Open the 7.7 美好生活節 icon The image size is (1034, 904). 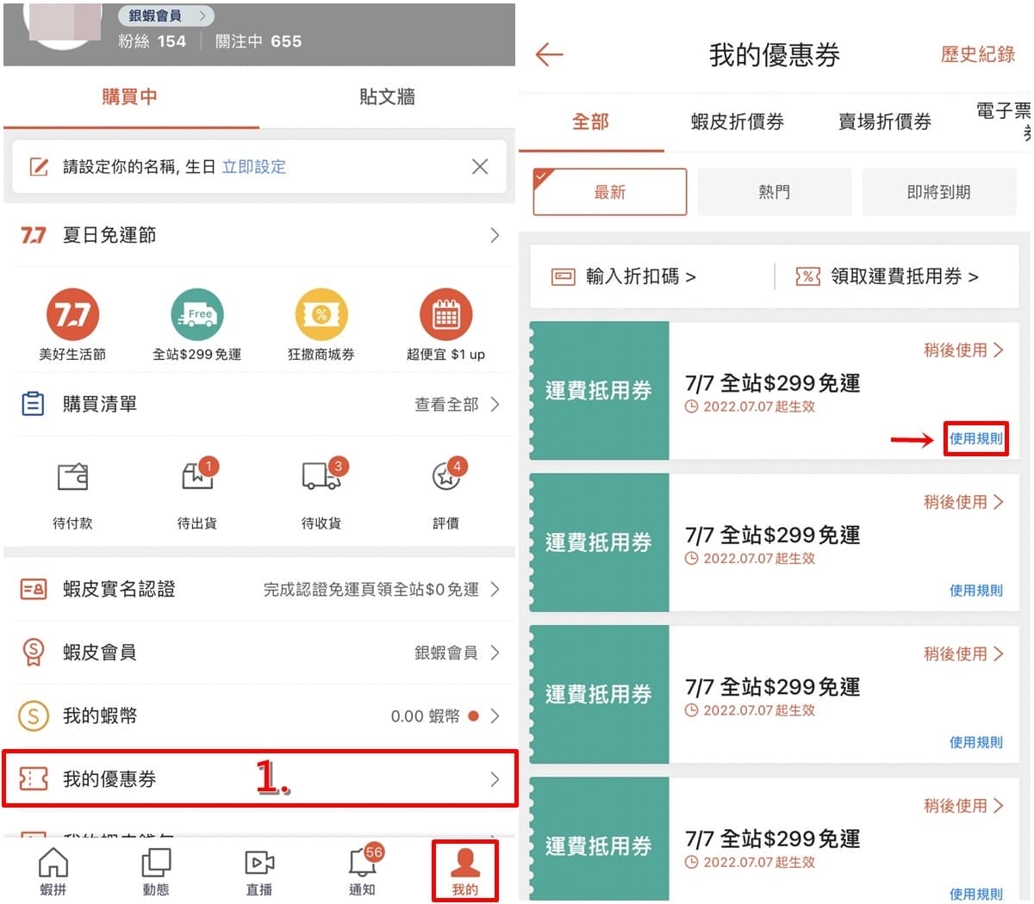tap(73, 314)
